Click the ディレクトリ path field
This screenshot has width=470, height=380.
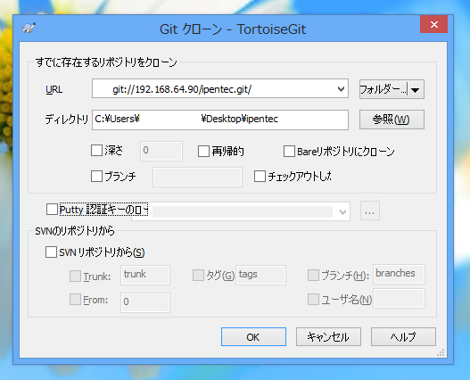[220, 120]
